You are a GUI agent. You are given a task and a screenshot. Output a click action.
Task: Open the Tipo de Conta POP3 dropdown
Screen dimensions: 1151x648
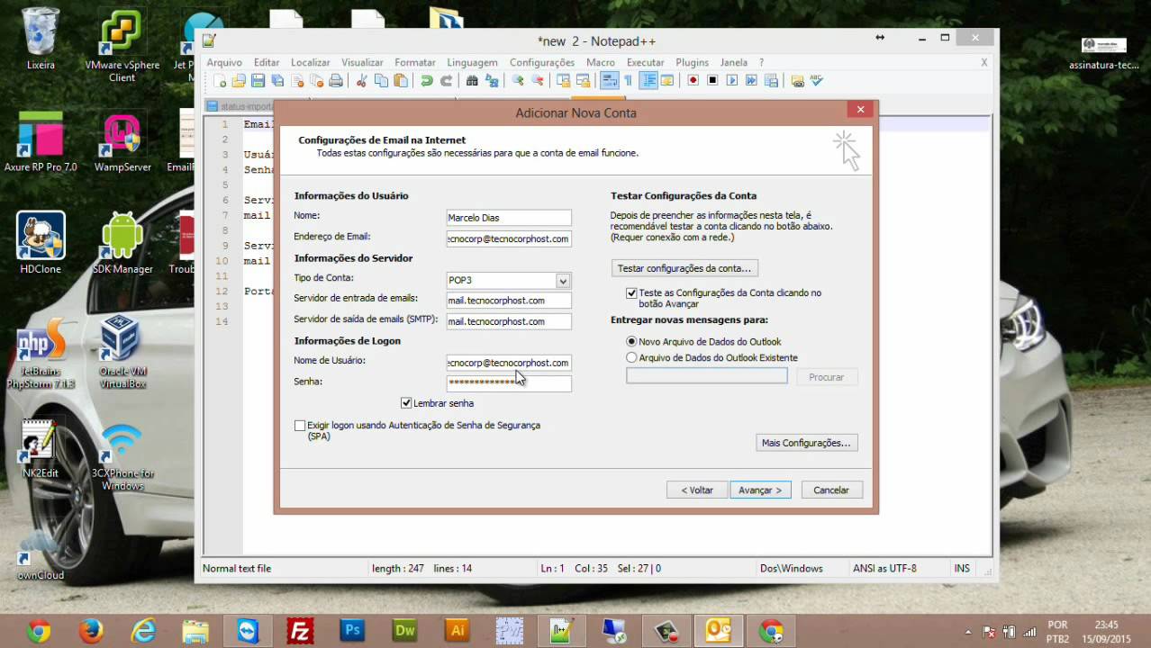pos(563,281)
